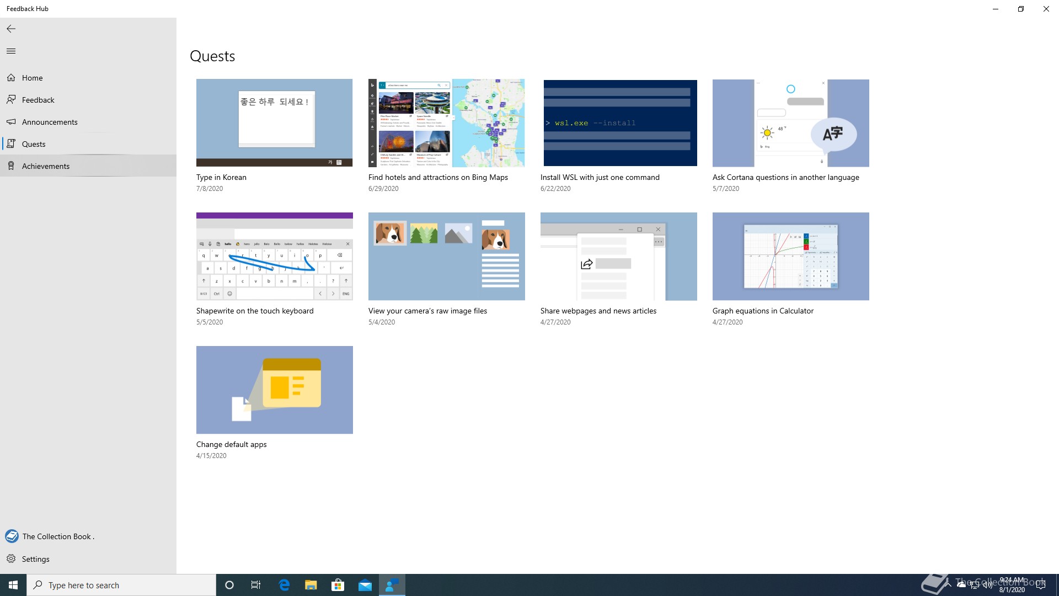The image size is (1059, 596).
Task: Open Bing Maps hotels quest thumbnail
Action: pyautogui.click(x=446, y=123)
